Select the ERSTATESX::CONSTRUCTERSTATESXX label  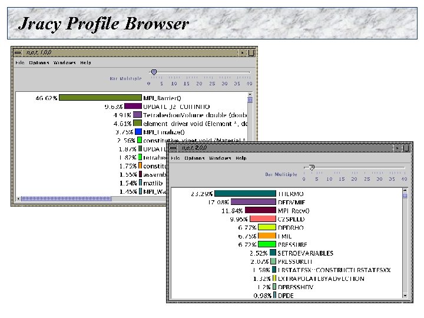click(334, 270)
